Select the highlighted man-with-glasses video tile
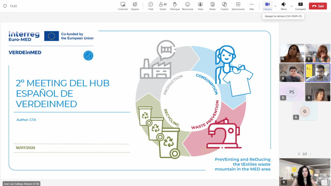This screenshot has width=331, height=186. pyautogui.click(x=317, y=73)
